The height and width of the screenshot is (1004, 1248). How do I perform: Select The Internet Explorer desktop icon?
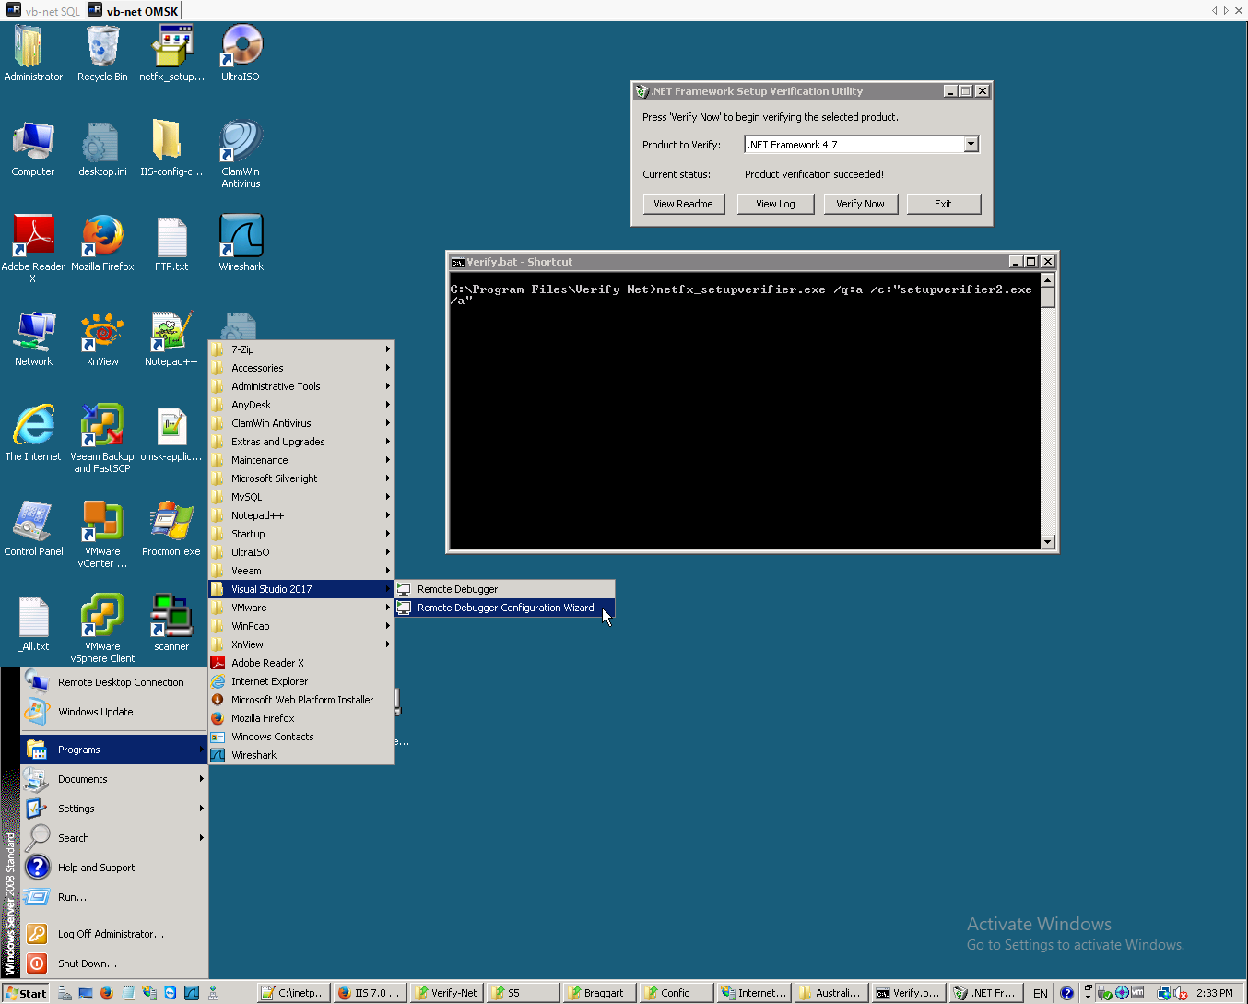click(x=33, y=433)
